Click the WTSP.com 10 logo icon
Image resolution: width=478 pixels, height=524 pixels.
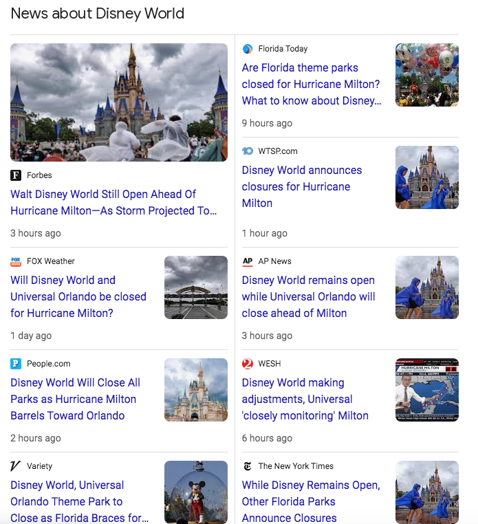(248, 151)
